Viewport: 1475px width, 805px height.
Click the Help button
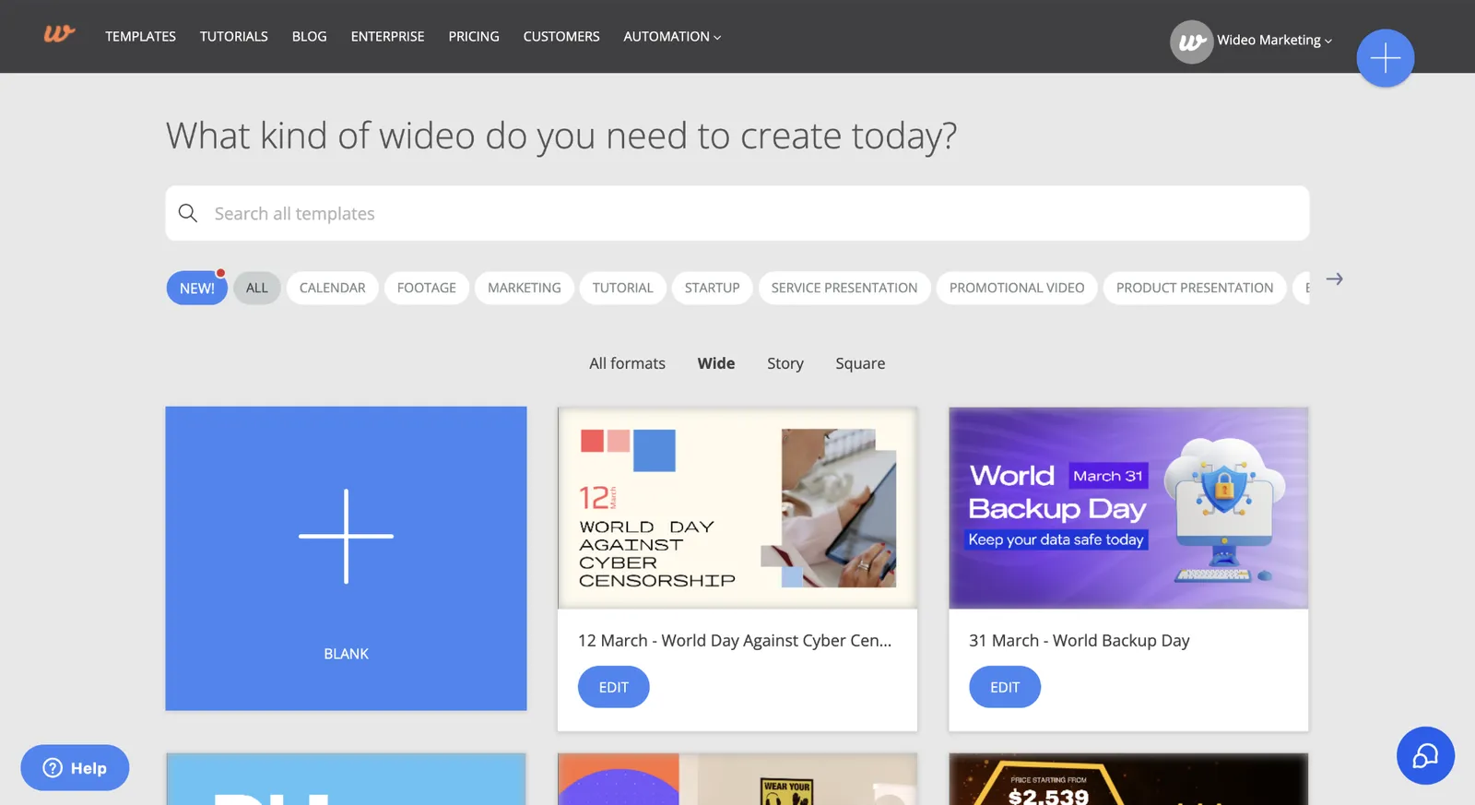click(75, 767)
